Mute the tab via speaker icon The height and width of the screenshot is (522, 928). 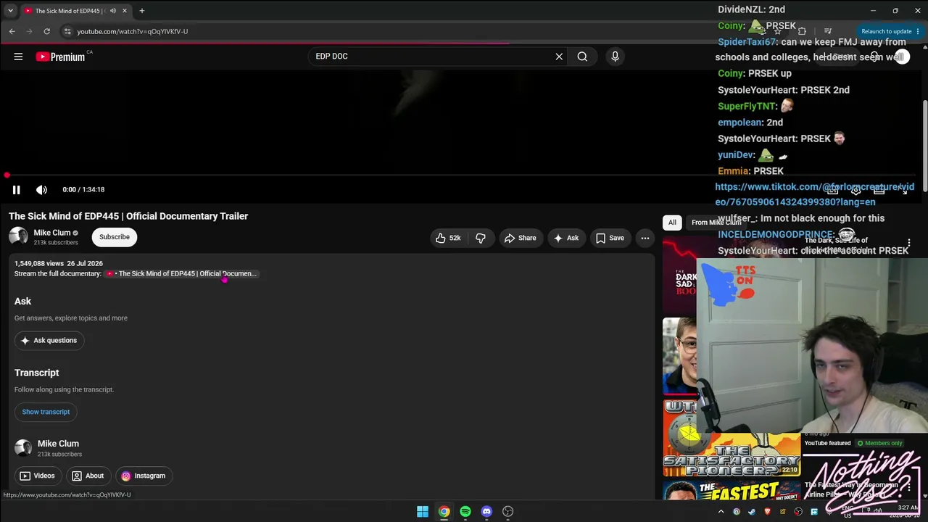click(113, 11)
